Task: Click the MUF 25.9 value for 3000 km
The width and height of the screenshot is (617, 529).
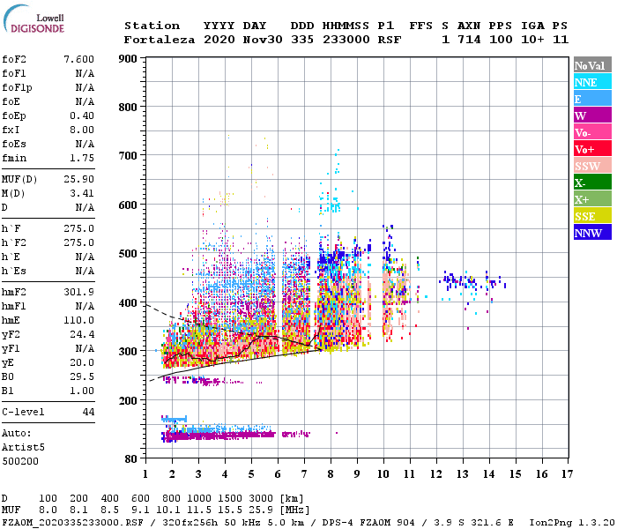Action: [x=261, y=510]
